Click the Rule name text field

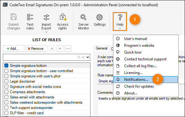point(105,81)
